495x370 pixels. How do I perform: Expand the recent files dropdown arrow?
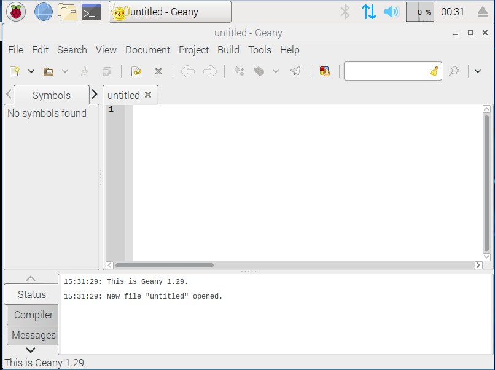[65, 71]
